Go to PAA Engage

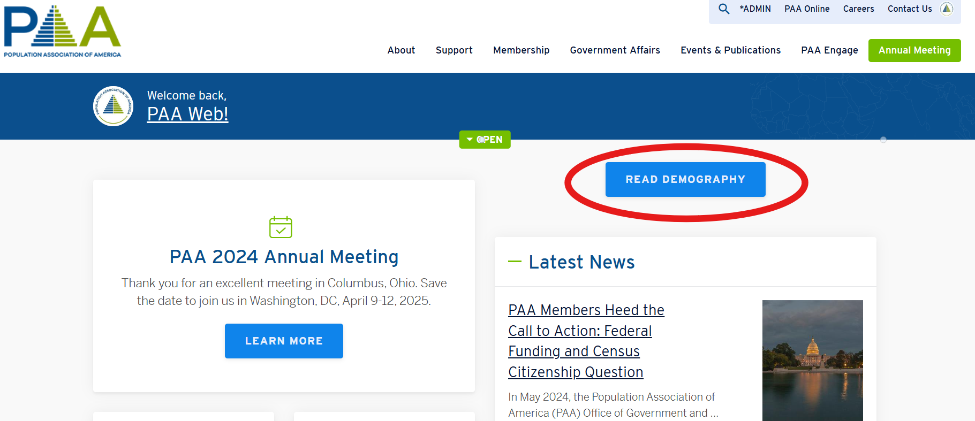point(829,50)
